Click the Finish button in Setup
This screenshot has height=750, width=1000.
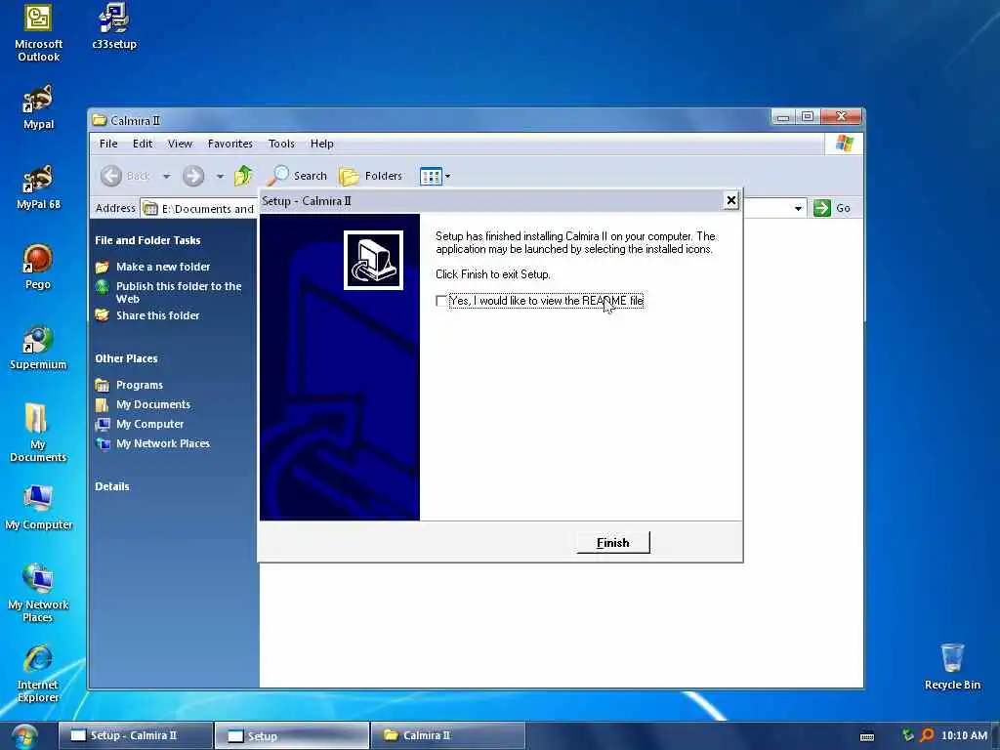click(x=613, y=543)
